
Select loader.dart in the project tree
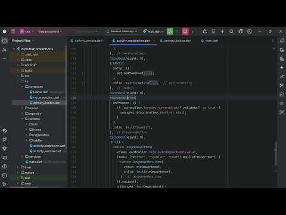click(41, 92)
